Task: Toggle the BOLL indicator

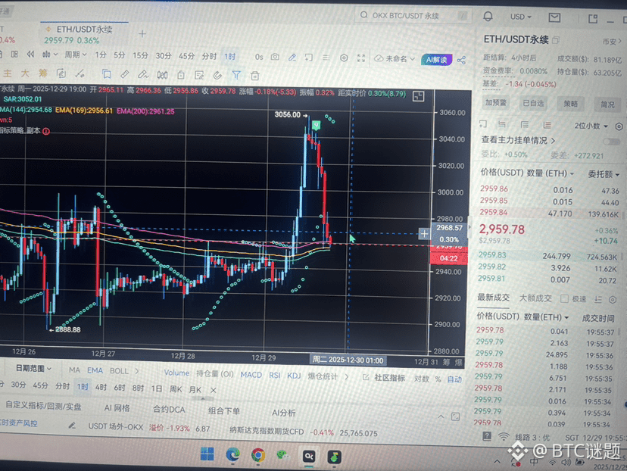Action: pyautogui.click(x=119, y=370)
